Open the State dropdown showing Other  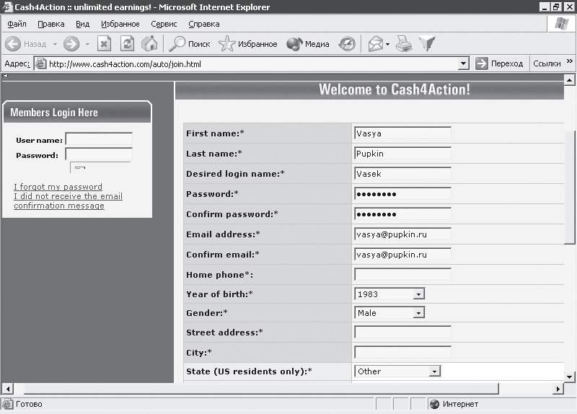tap(435, 371)
